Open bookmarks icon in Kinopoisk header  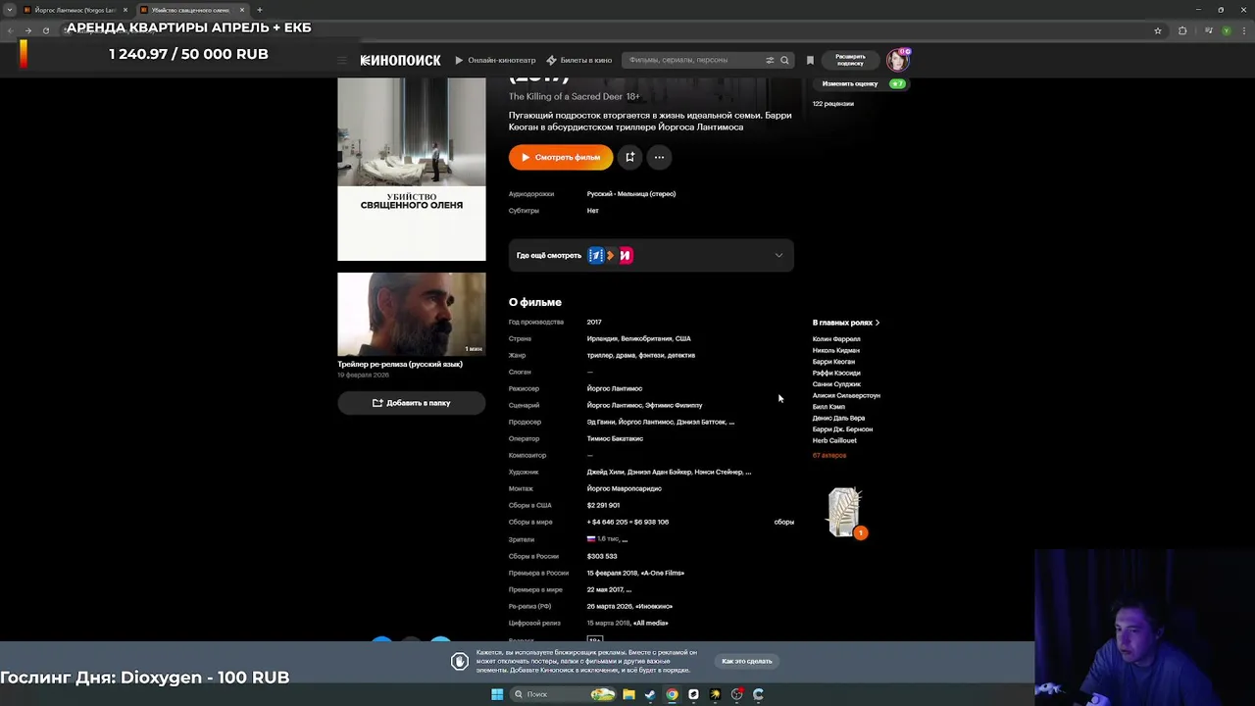point(810,60)
